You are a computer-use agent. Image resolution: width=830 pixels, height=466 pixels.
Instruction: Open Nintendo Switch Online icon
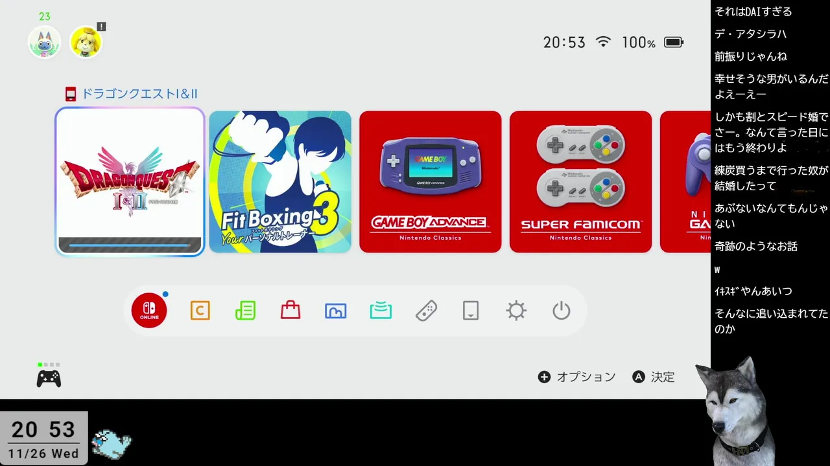click(x=149, y=311)
